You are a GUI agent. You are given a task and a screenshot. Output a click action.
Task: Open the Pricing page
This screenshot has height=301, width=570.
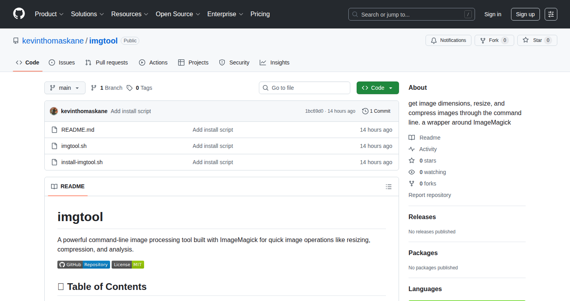(x=260, y=14)
